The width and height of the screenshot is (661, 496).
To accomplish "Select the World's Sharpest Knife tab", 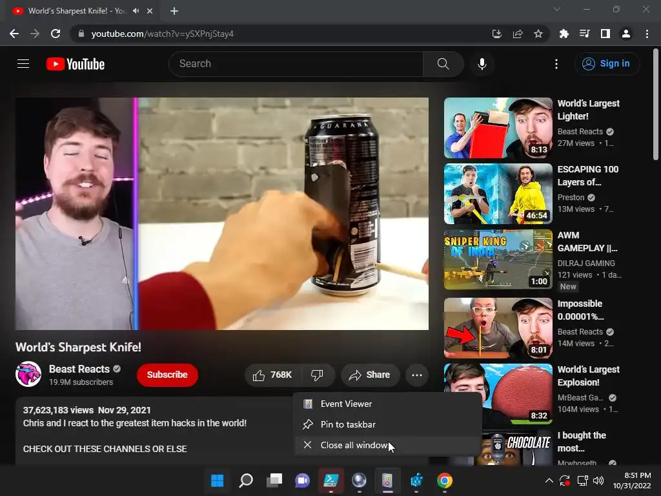I will click(x=76, y=11).
